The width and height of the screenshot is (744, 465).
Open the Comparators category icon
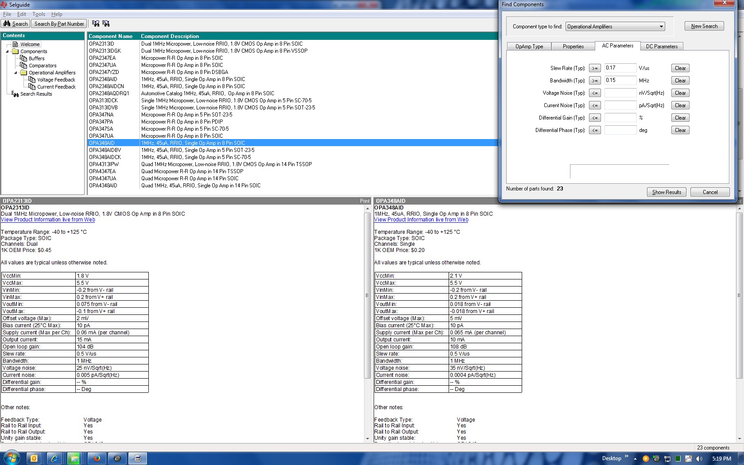24,66
